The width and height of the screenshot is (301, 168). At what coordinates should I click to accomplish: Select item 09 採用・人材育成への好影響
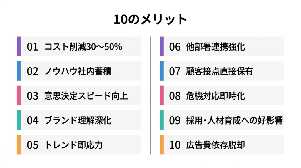[x=222, y=120]
